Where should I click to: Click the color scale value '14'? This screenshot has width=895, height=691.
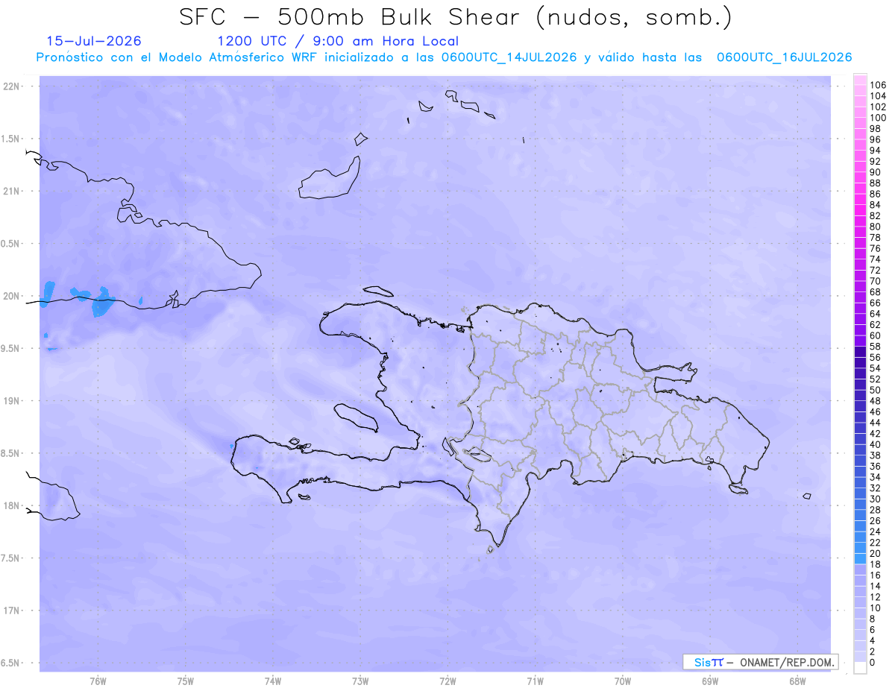coord(875,587)
